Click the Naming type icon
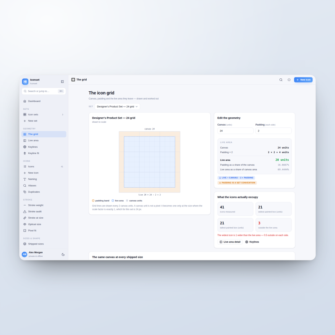The height and width of the screenshot is (335, 335). tap(25, 179)
